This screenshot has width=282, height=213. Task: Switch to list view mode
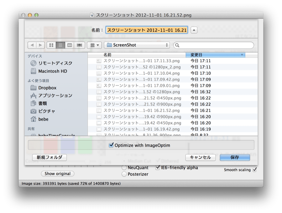[60, 45]
